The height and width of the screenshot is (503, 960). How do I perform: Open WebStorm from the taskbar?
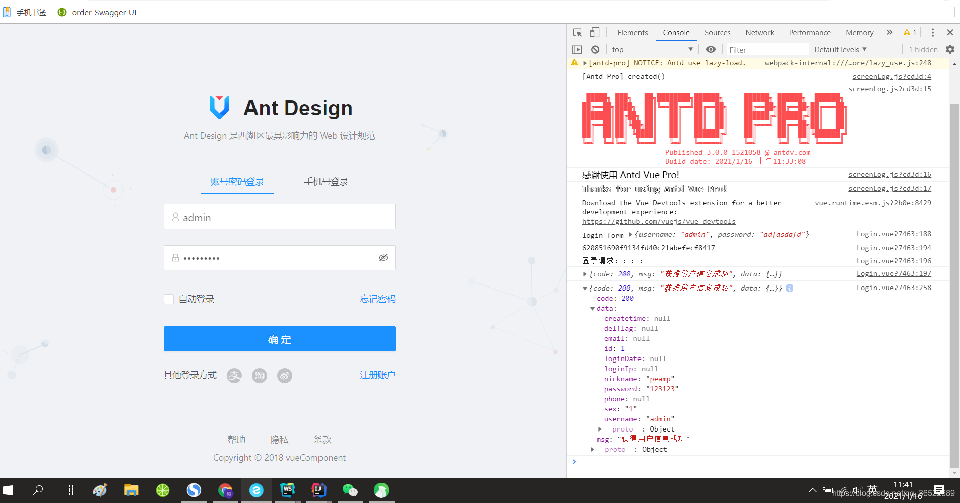tap(288, 490)
